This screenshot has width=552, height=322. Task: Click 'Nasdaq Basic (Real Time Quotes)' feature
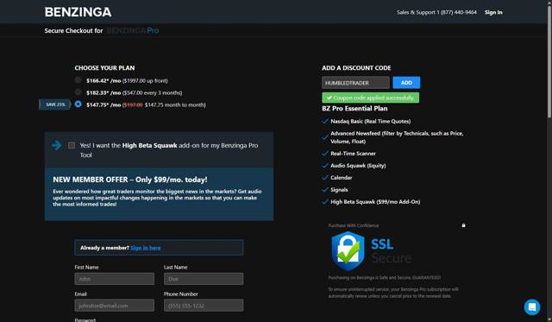[x=370, y=121]
